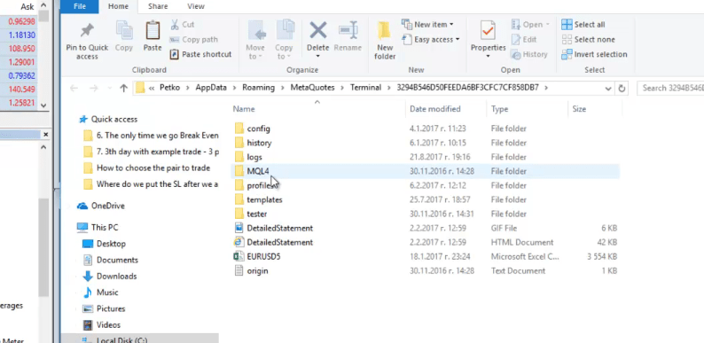Open Easy access dropdown
Image resolution: width=704 pixels, height=343 pixels.
pos(431,40)
